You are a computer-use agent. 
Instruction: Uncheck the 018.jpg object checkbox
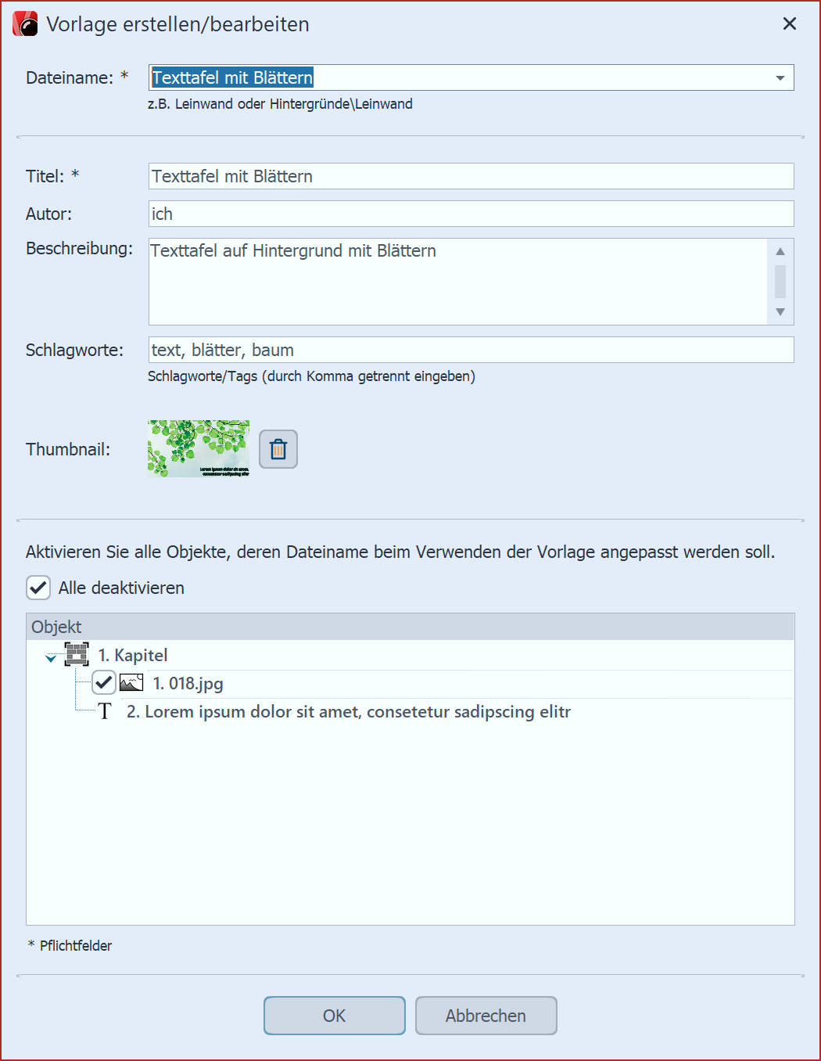(104, 682)
